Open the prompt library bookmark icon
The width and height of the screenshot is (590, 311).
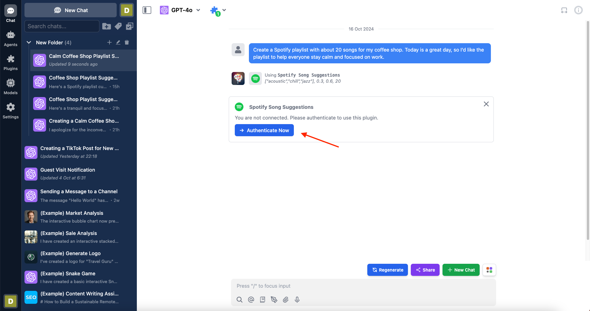[262, 300]
